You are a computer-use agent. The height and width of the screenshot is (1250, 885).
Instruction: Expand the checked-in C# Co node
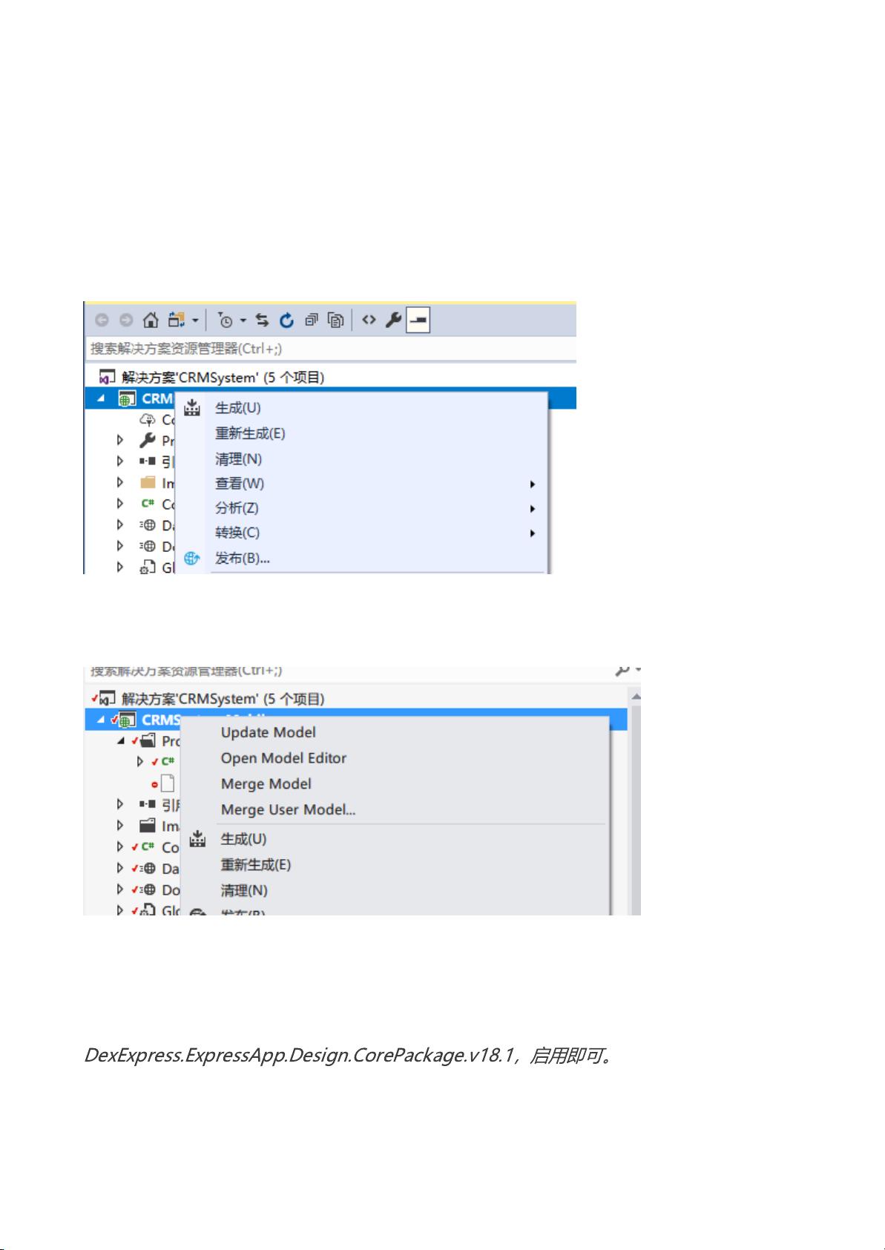pyautogui.click(x=120, y=846)
